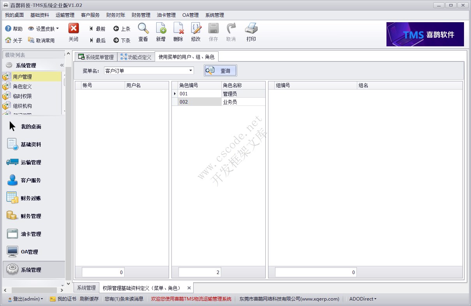Open the ADODirect dropdown in status bar

[x=363, y=299]
